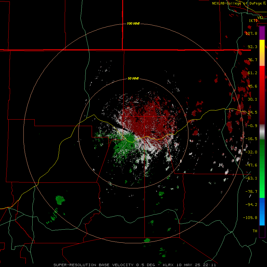Click the gray zero-velocity segment of the color bar
Screen dimensions: 267x267
coord(262,132)
